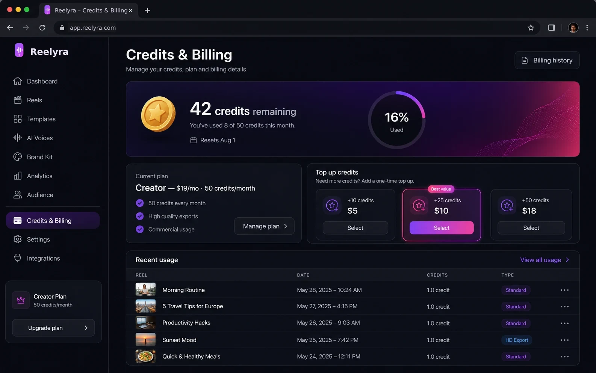Click the gold coin credits icon
The width and height of the screenshot is (596, 373).
(158, 114)
